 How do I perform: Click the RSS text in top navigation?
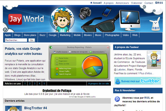(160, 3)
